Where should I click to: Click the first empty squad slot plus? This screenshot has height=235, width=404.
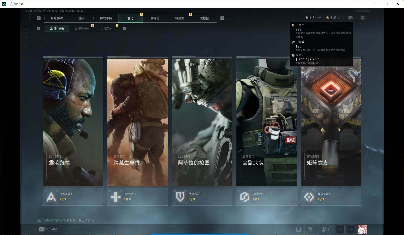(x=340, y=229)
